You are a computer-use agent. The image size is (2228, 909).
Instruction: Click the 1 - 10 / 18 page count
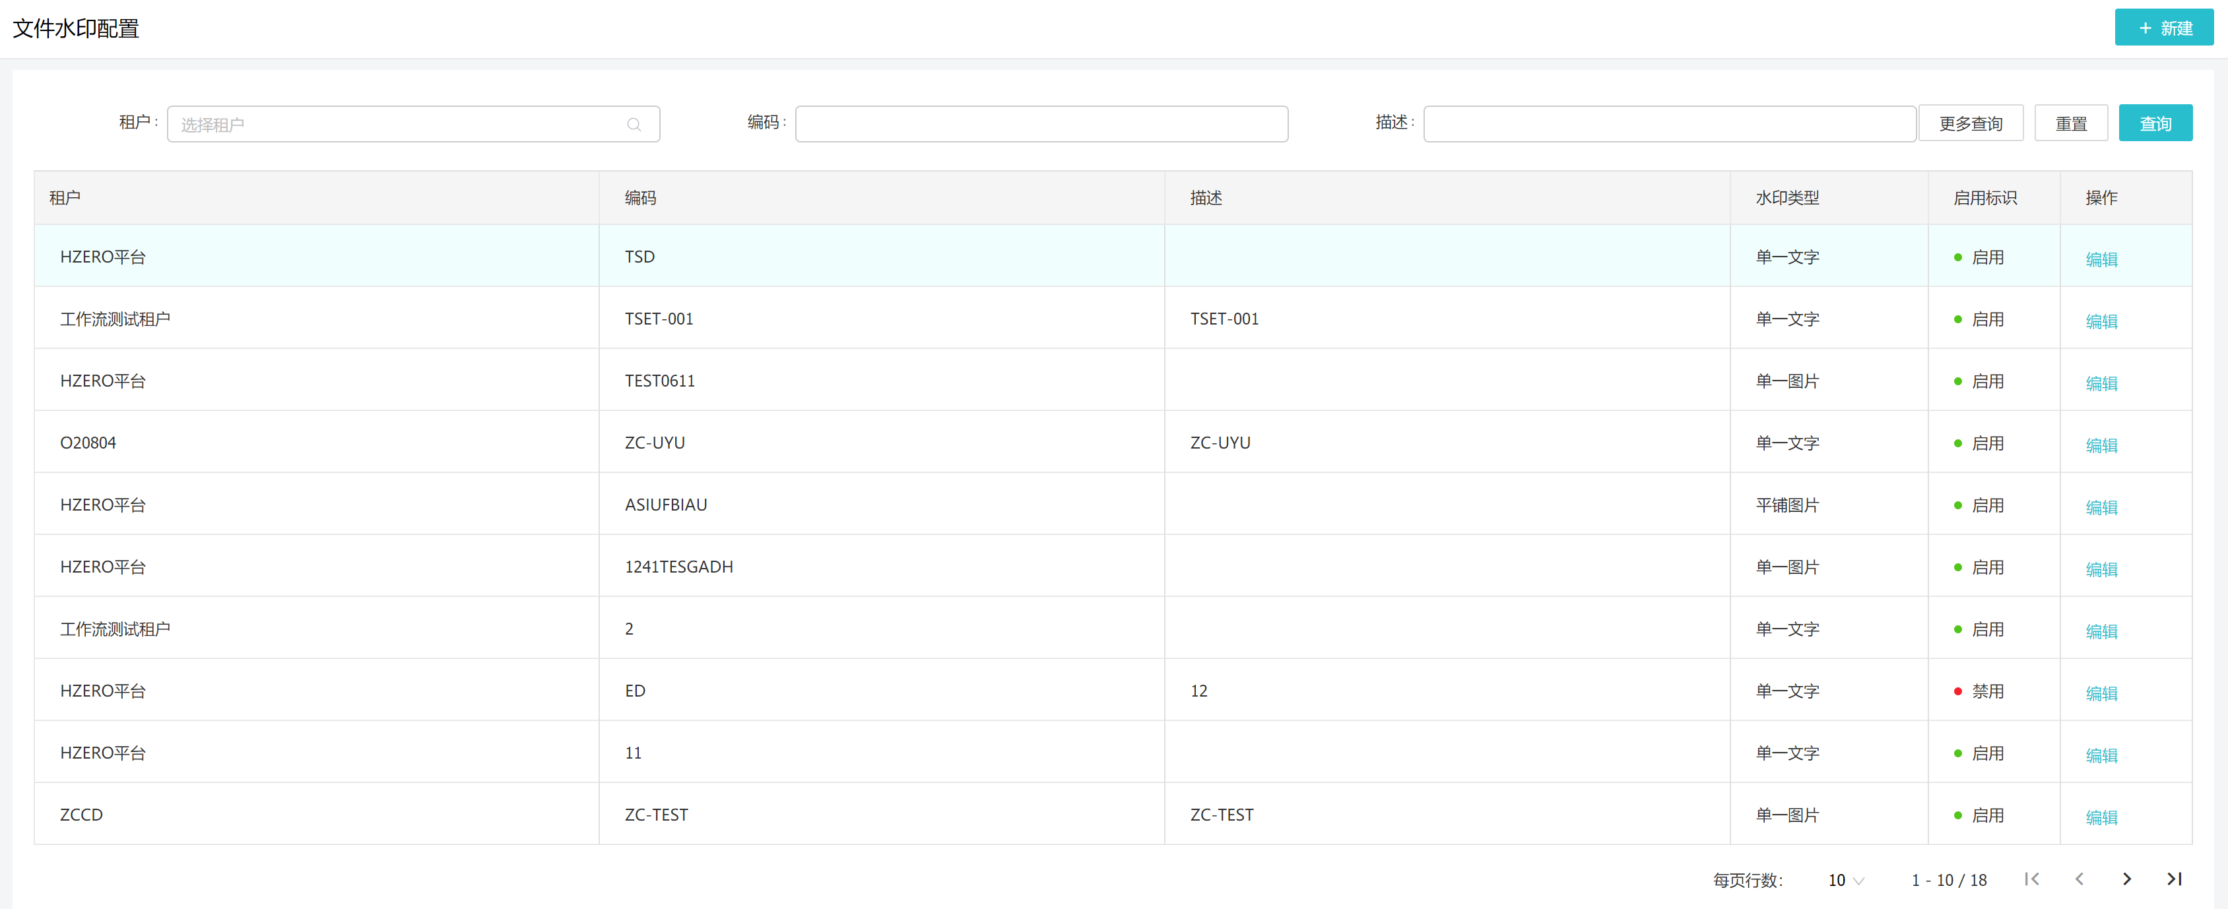(1949, 879)
